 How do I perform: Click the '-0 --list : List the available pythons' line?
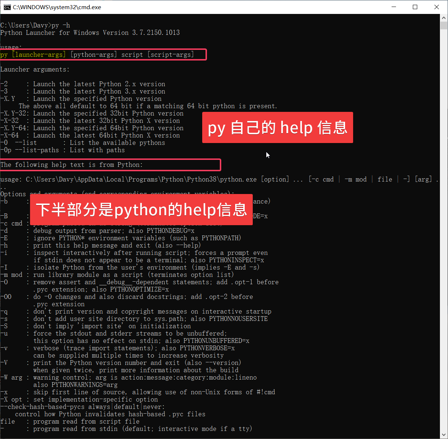tap(83, 143)
